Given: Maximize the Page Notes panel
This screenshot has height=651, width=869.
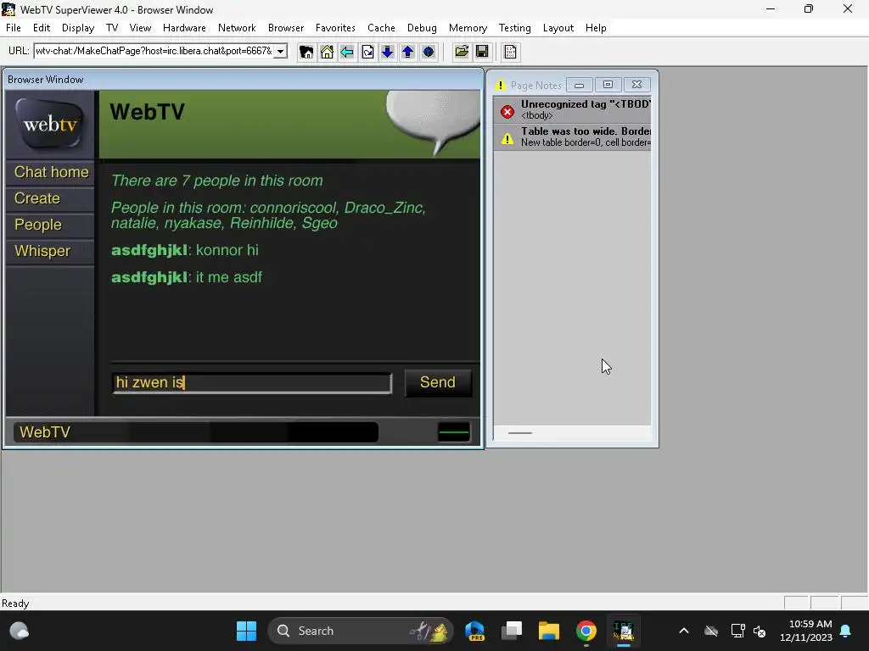Looking at the screenshot, I should (x=608, y=85).
